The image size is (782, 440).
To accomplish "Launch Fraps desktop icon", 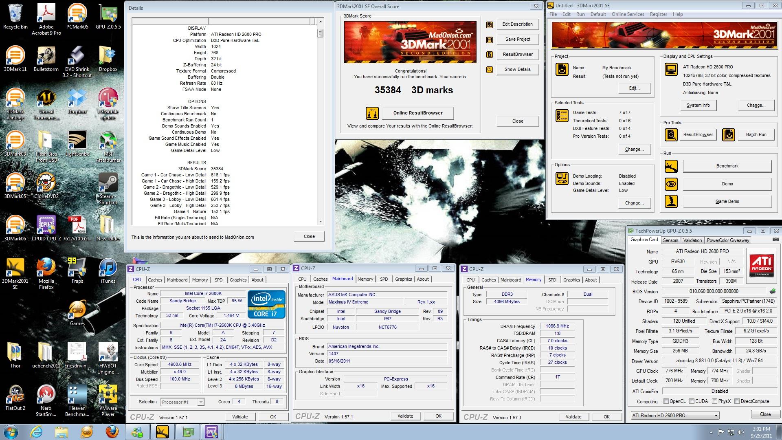I will (x=77, y=271).
